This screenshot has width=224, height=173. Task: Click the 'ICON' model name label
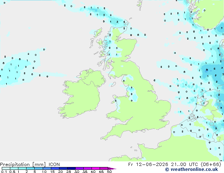coord(54,165)
